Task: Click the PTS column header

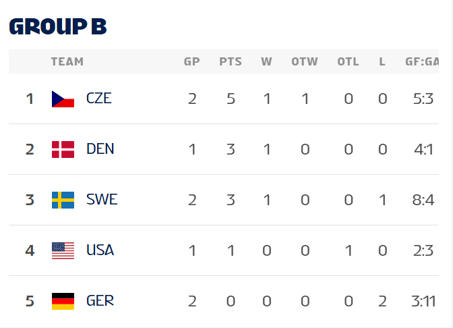Action: [231, 61]
